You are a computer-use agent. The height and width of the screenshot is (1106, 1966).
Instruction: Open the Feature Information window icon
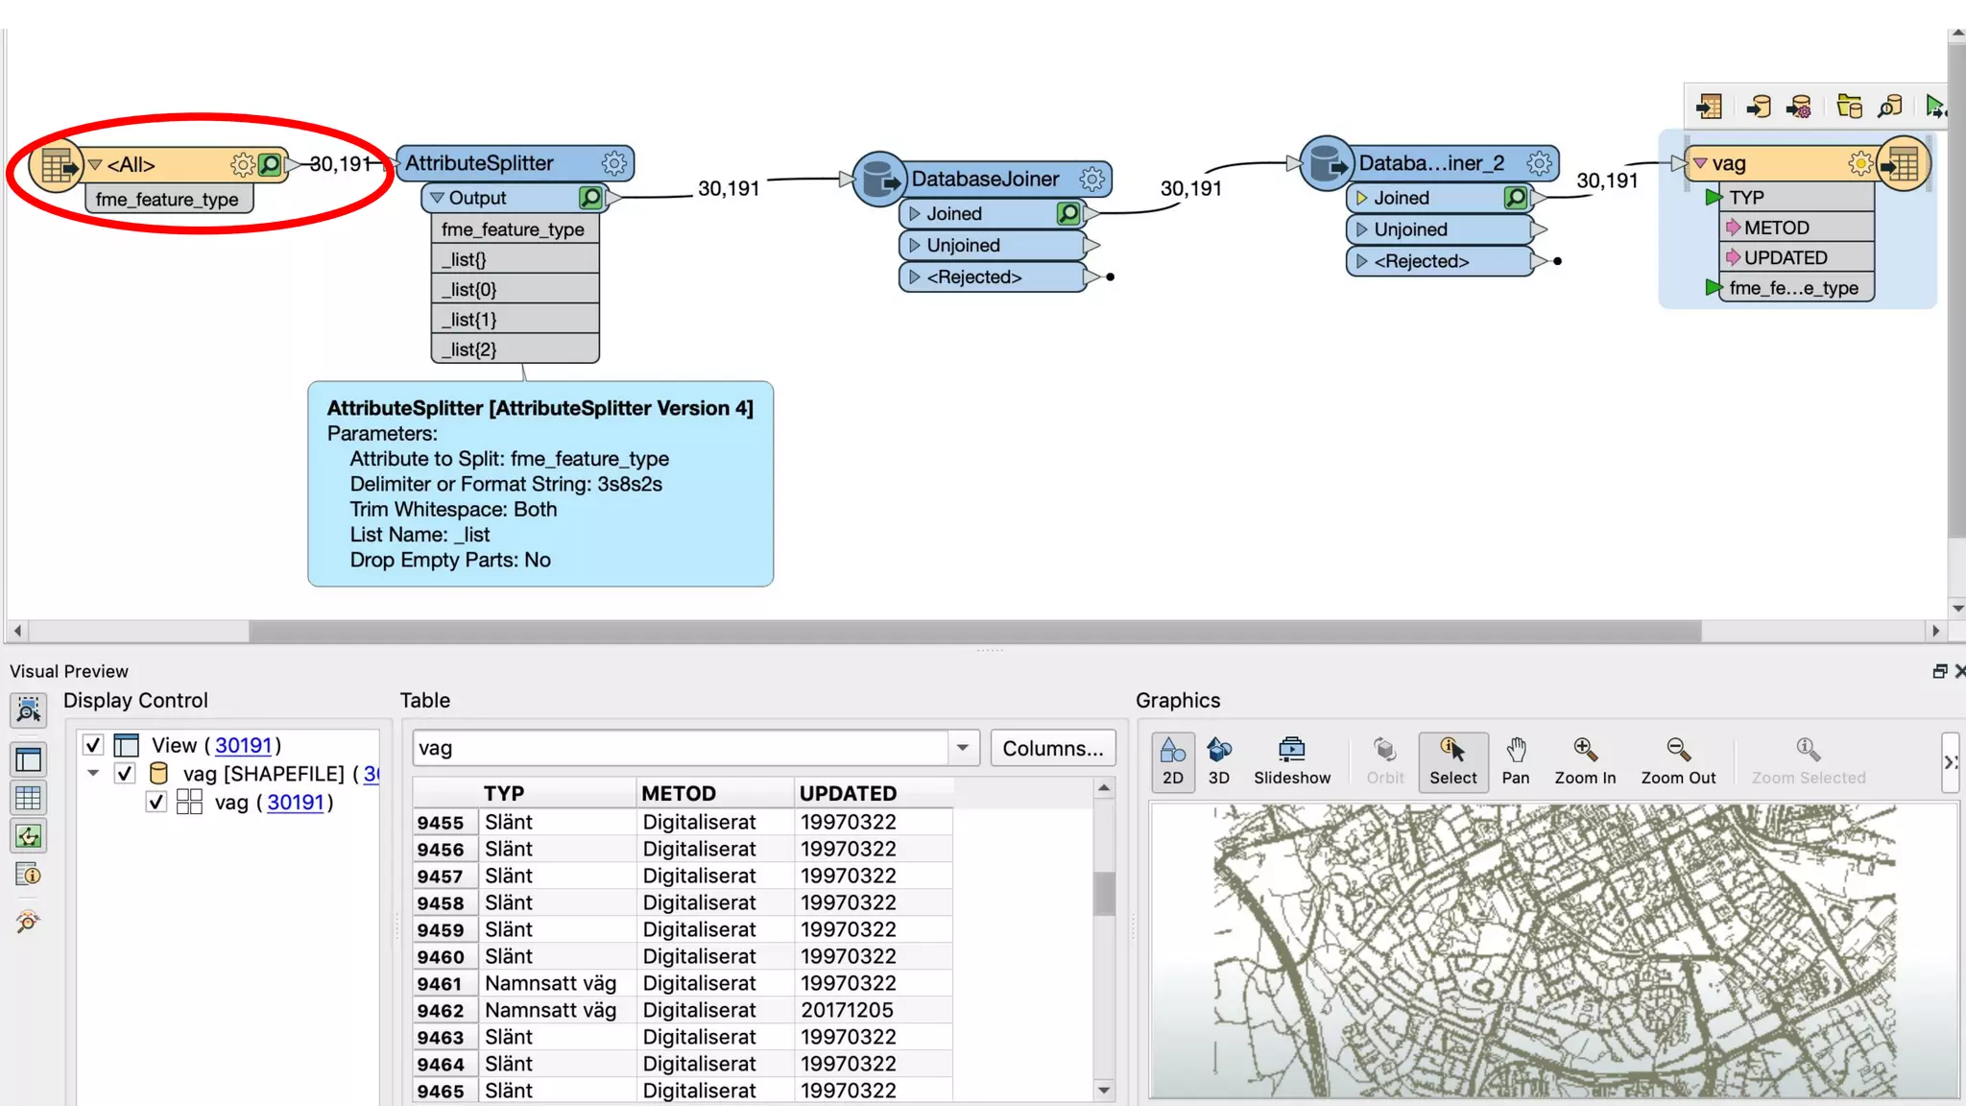(x=28, y=875)
